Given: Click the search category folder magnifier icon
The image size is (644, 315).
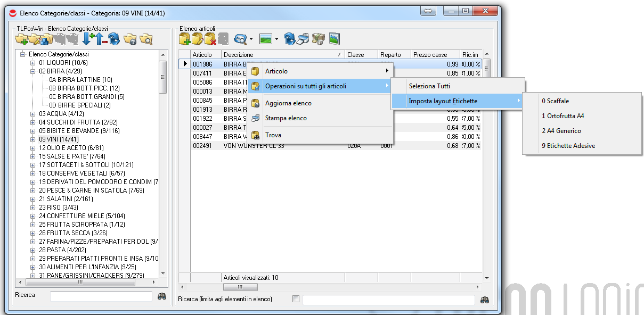Looking at the screenshot, I should 145,39.
